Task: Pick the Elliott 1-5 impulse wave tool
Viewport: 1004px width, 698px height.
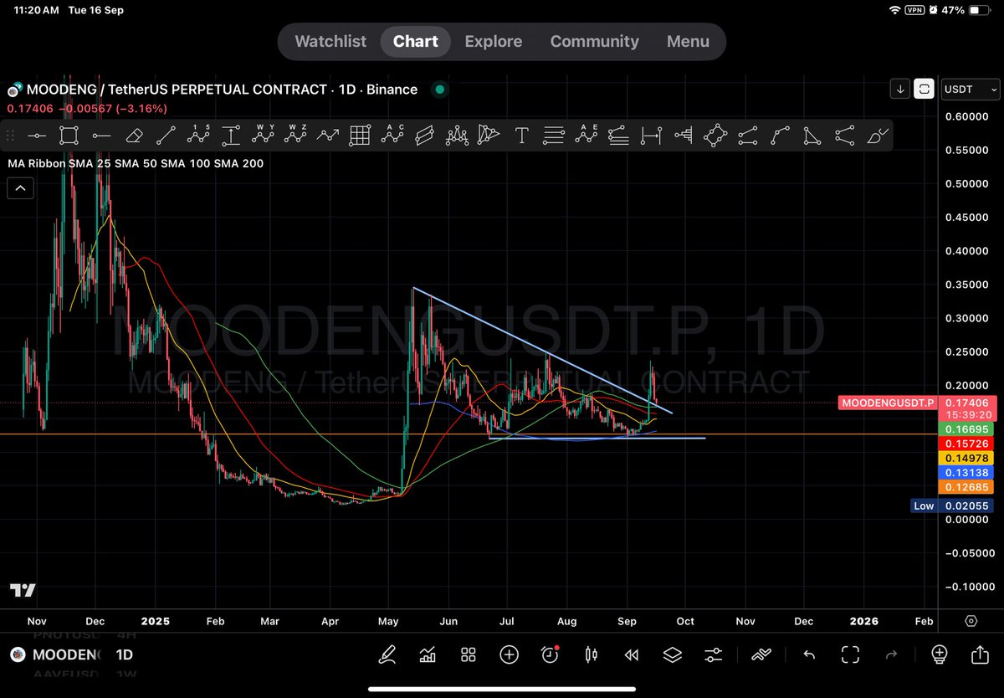Action: (198, 135)
